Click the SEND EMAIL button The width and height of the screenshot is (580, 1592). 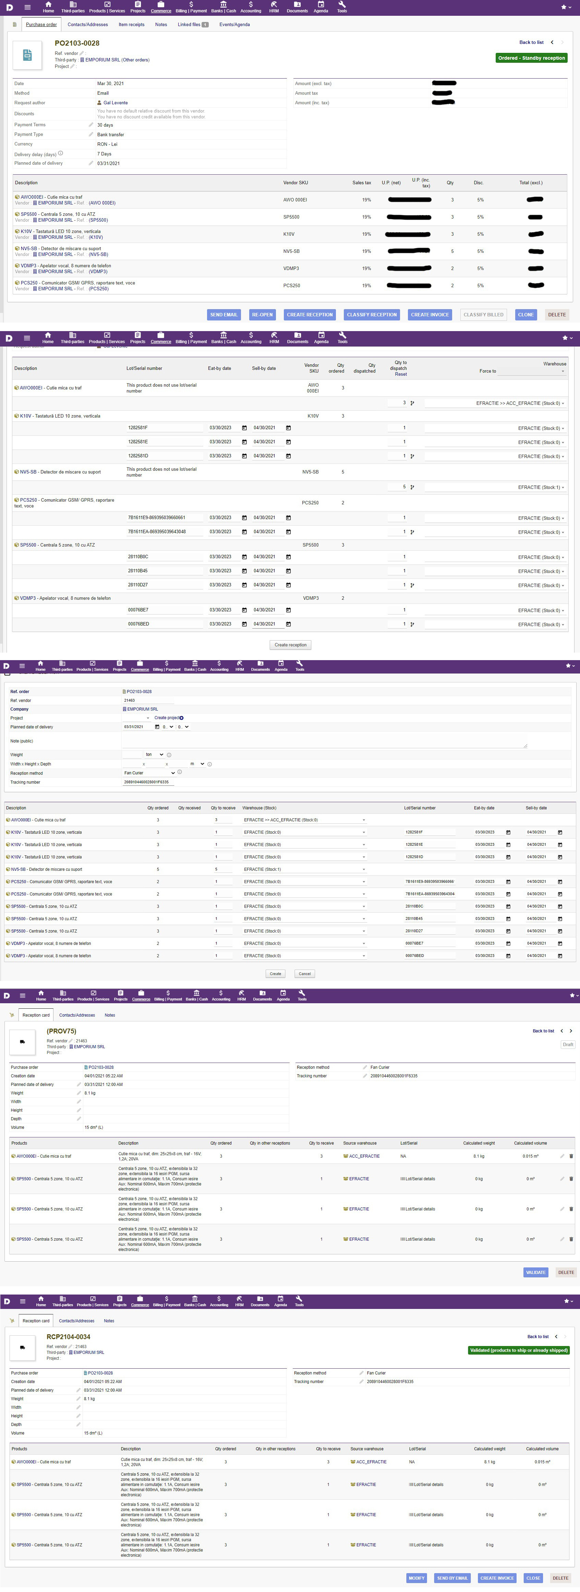point(223,315)
